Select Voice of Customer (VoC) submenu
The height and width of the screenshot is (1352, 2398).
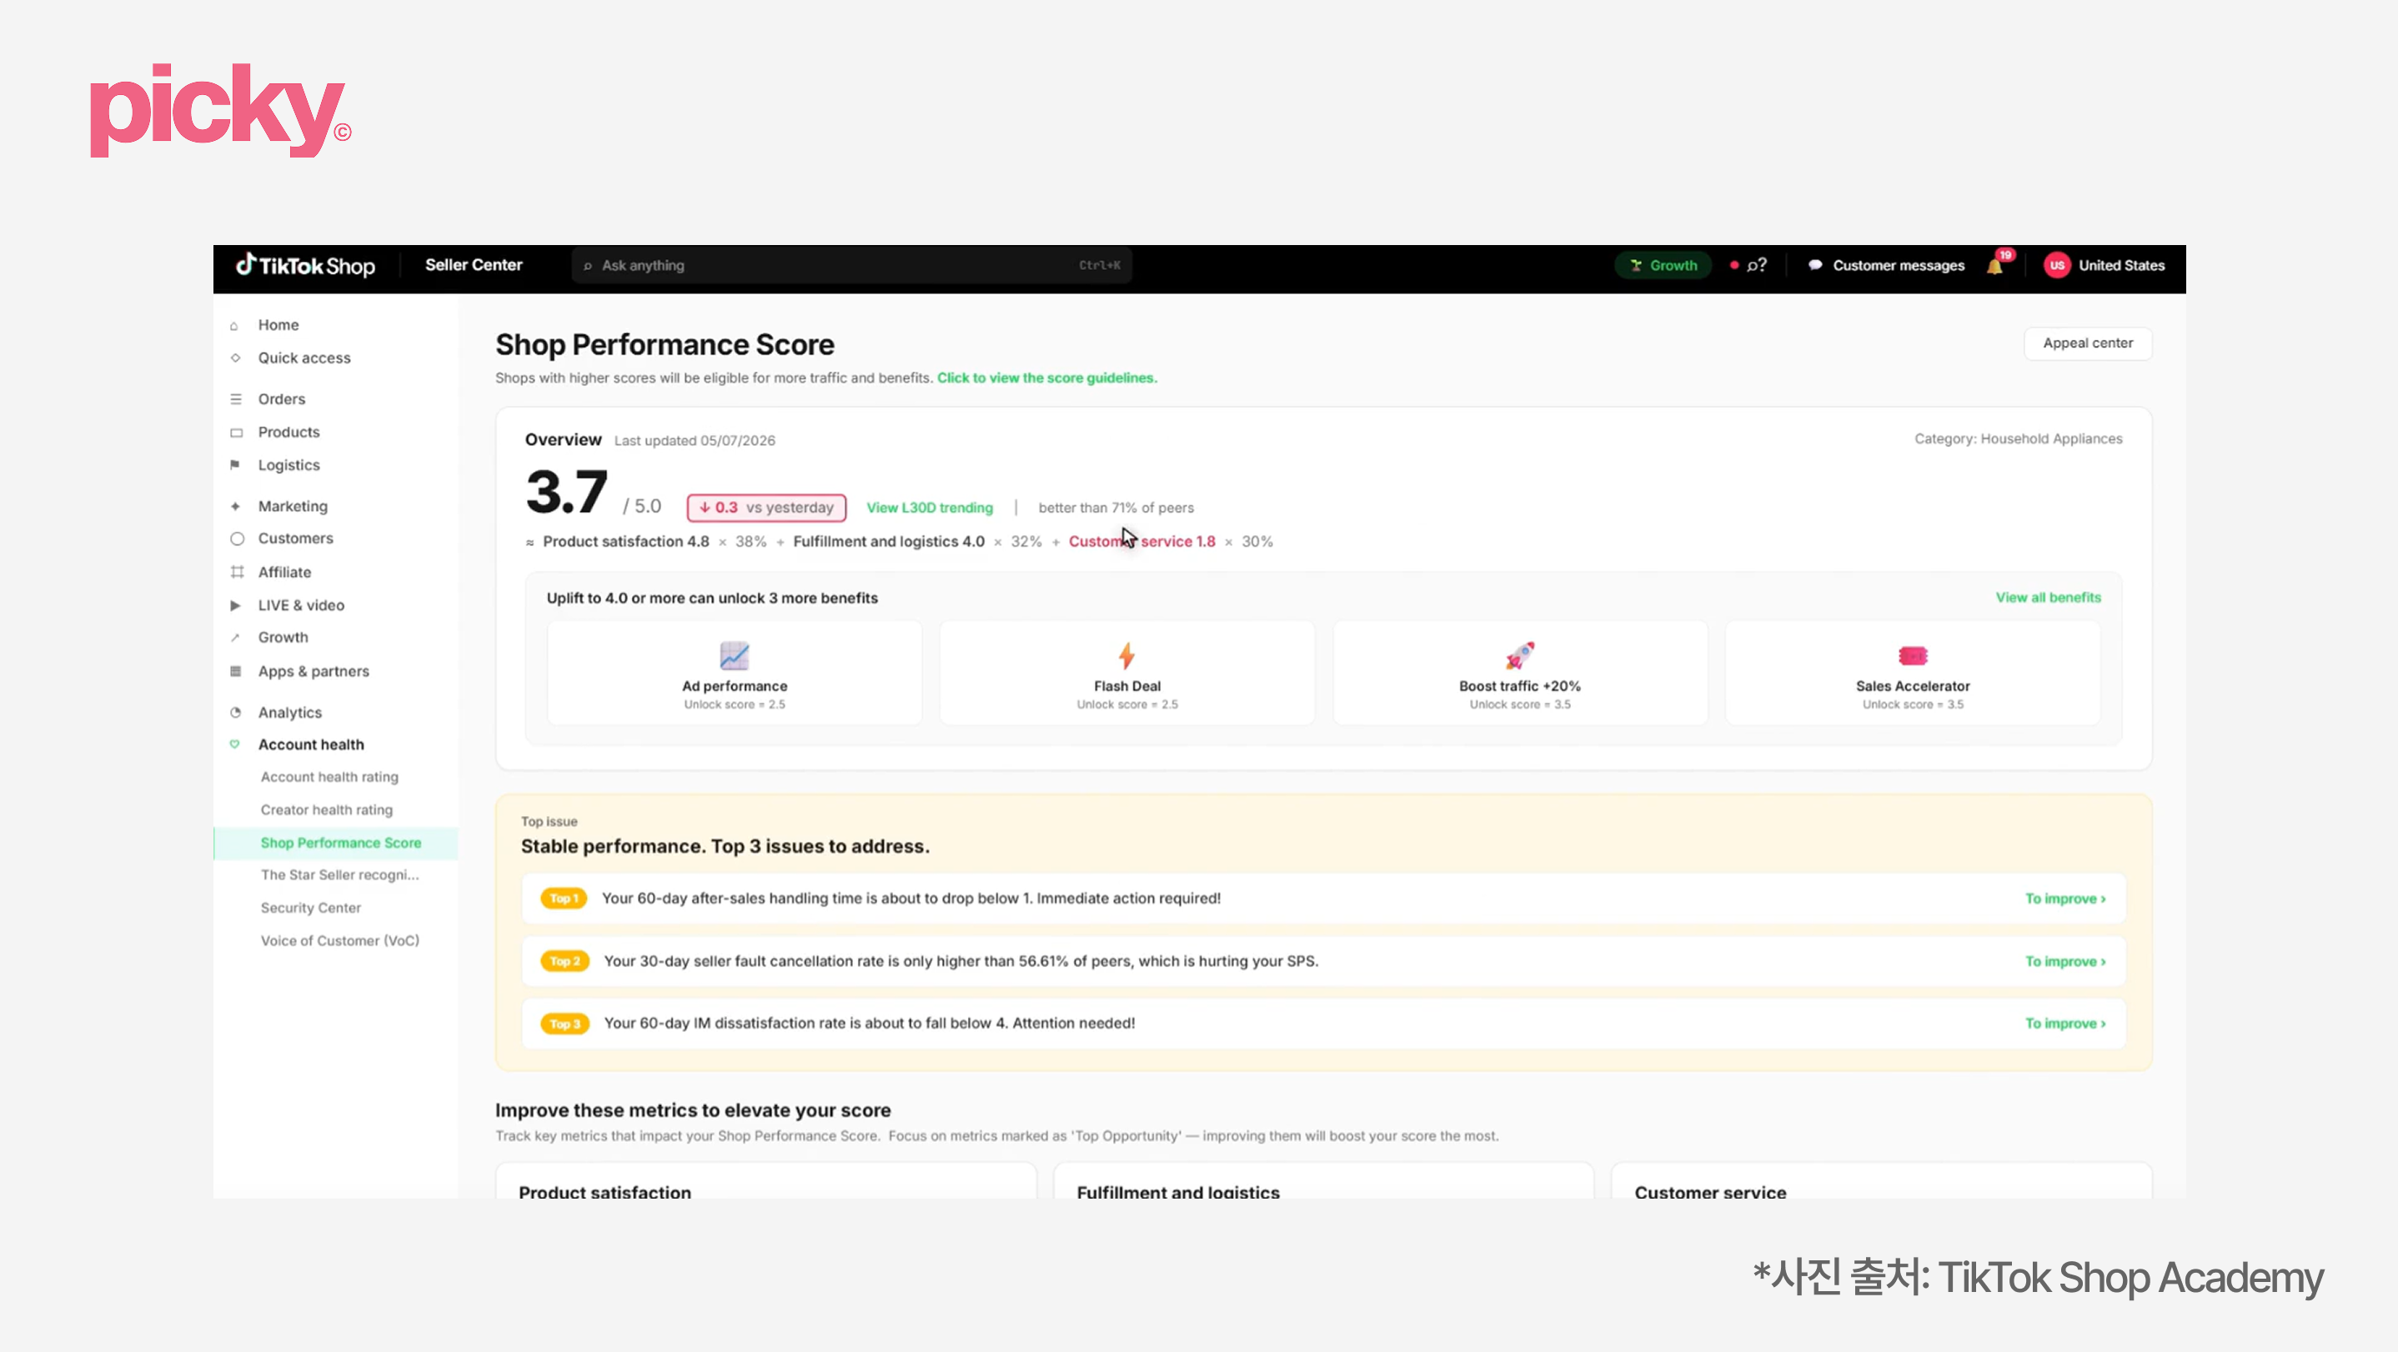pyautogui.click(x=340, y=942)
